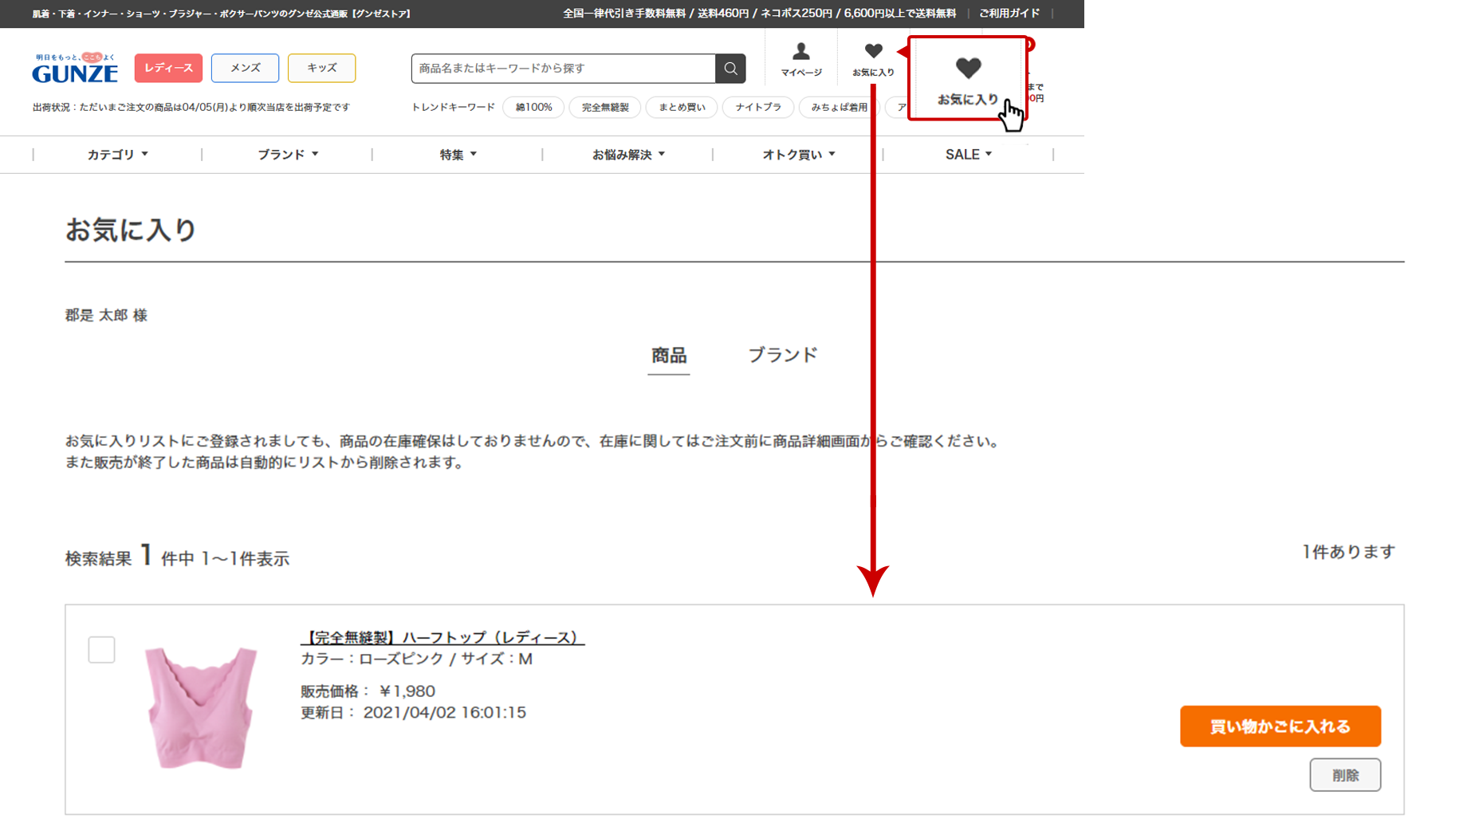Screen dimensions: 1467x823
Task: Select the 完全無縫製 trend keyword pill
Action: tap(604, 107)
